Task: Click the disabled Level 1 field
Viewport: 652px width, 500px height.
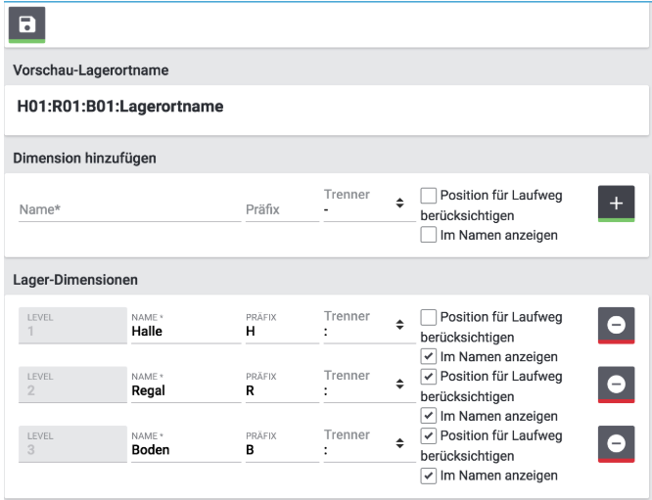Action: coord(72,326)
